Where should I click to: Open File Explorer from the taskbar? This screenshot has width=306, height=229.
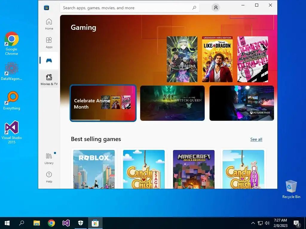36,223
